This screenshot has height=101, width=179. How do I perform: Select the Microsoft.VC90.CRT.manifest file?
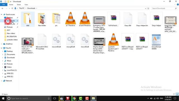[x=42, y=42]
